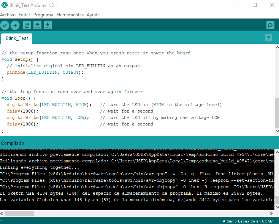Open the Editar menu
Image resolution: width=279 pixels, height=224 pixels.
click(x=24, y=15)
